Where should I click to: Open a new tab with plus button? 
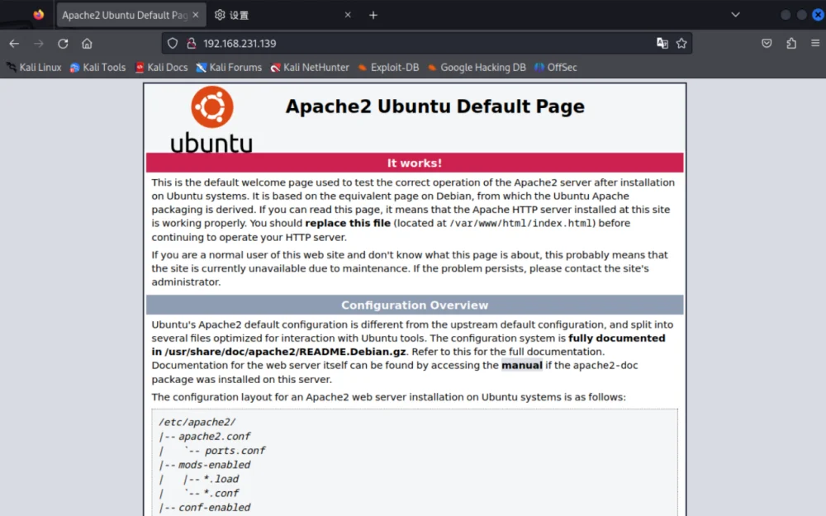pyautogui.click(x=373, y=15)
